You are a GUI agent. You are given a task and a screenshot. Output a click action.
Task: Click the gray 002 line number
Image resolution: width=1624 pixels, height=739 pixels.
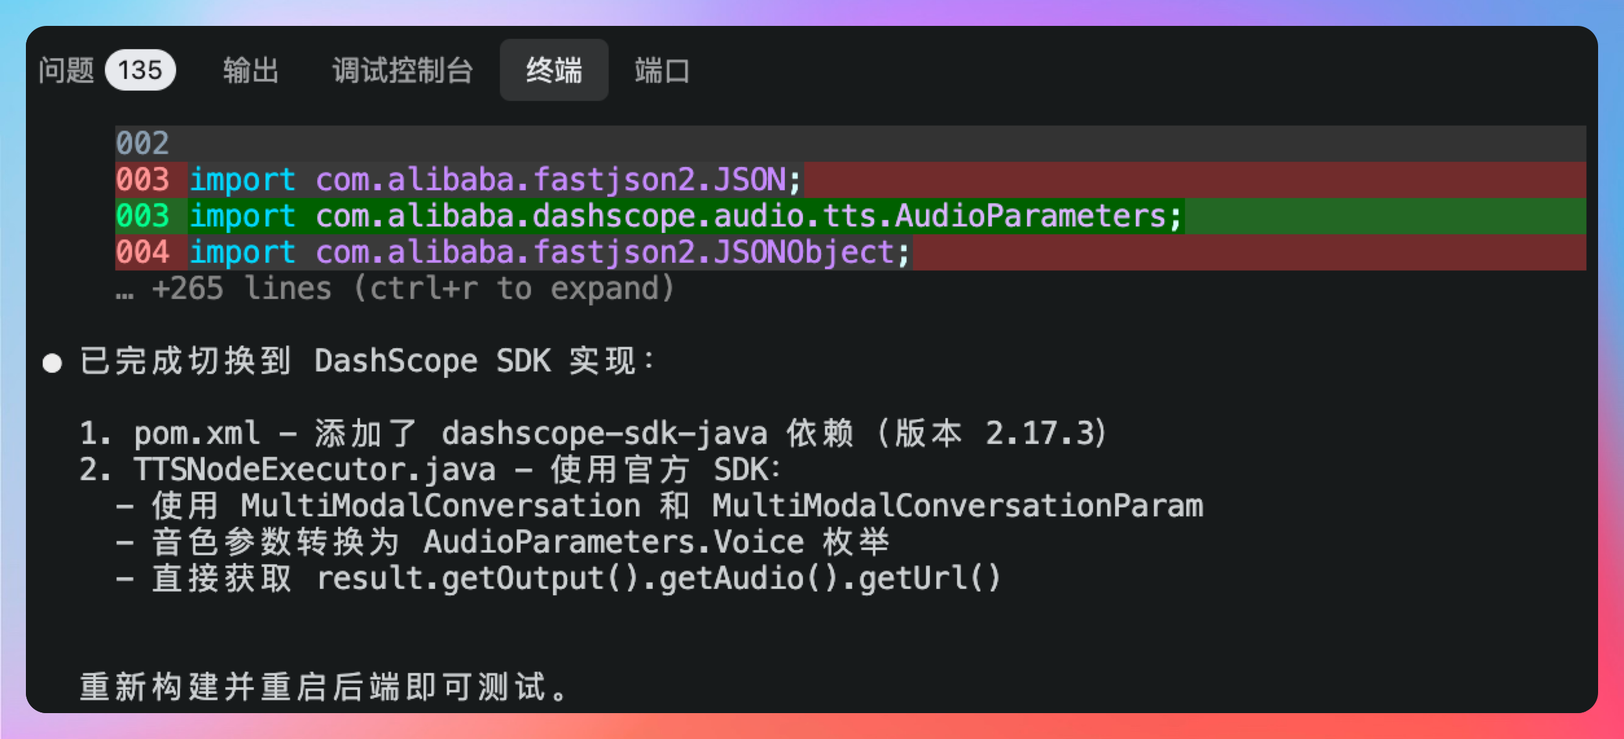pyautogui.click(x=142, y=143)
